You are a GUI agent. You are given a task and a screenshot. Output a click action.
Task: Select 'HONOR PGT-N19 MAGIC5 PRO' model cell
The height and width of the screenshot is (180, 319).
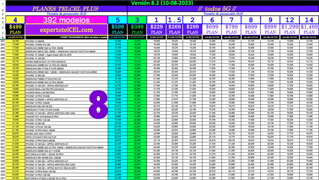[66, 117]
